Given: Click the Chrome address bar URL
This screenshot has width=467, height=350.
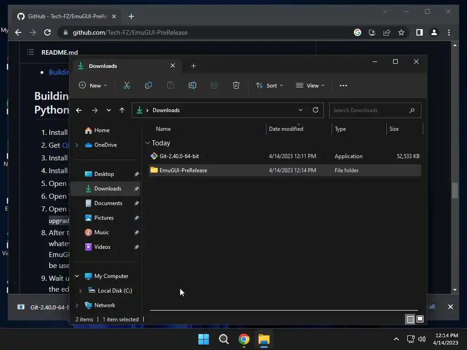Looking at the screenshot, I should [130, 32].
